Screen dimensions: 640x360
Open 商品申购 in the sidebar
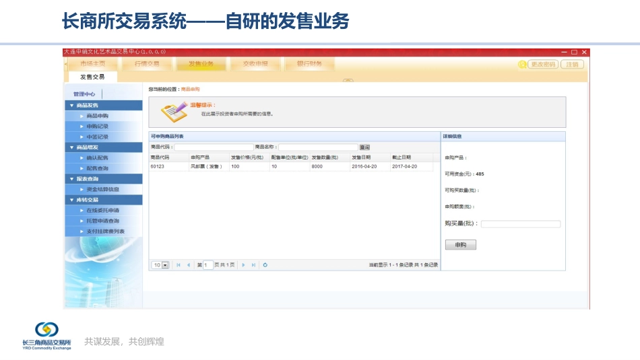point(104,116)
